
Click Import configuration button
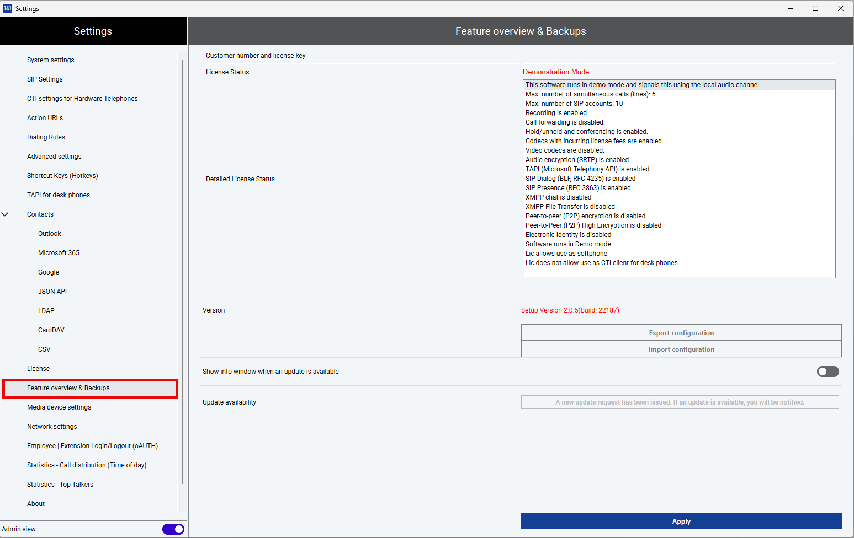point(681,349)
